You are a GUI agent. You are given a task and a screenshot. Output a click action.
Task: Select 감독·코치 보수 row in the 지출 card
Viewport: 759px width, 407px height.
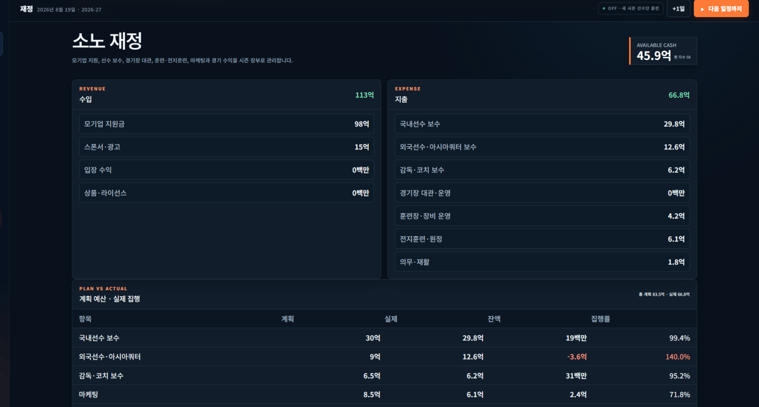542,170
